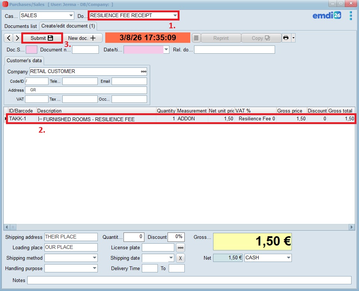Open the Shipping date dropdown
The width and height of the screenshot is (359, 291).
pos(171,258)
